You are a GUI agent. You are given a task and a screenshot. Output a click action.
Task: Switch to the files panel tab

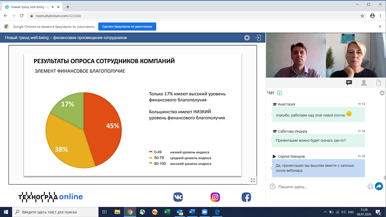379,83
